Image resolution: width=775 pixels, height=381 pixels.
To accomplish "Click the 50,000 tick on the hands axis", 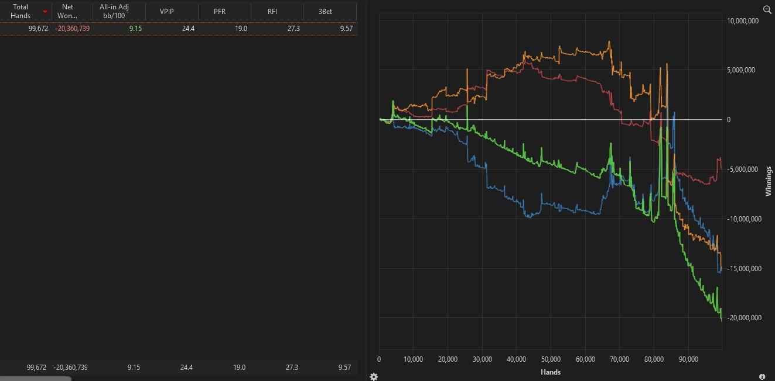I will tap(551, 359).
